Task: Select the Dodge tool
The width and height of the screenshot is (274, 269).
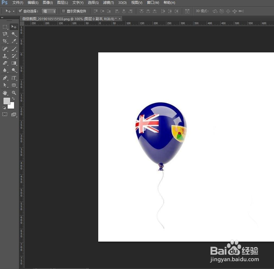Action: click(x=14, y=70)
